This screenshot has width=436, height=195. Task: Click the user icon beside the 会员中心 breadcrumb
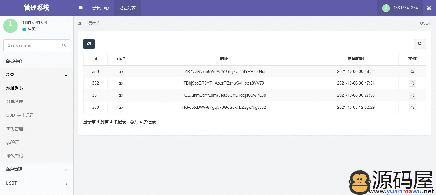point(80,24)
